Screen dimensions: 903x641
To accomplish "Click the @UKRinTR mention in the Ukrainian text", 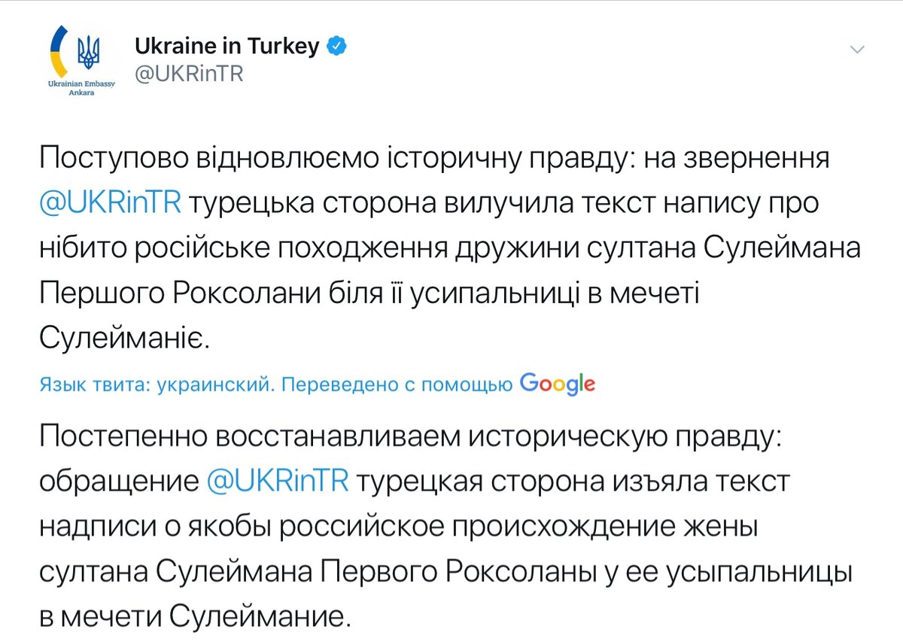I will tap(110, 203).
